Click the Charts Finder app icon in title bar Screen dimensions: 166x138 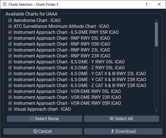[x=5, y=4]
